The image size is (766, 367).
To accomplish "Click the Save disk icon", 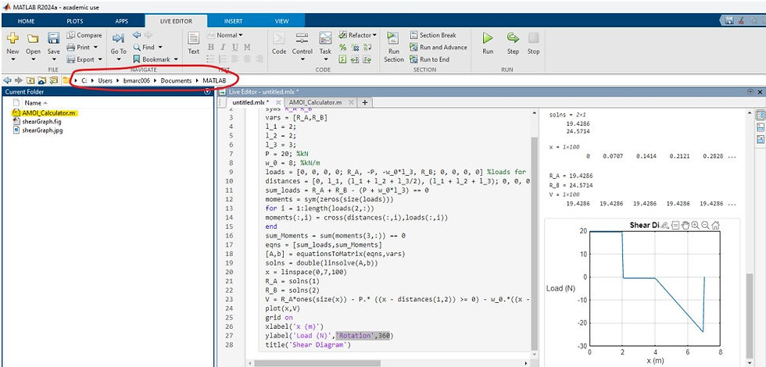I will click(x=53, y=38).
